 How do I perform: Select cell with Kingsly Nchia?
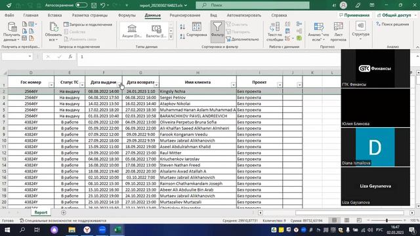(198, 91)
